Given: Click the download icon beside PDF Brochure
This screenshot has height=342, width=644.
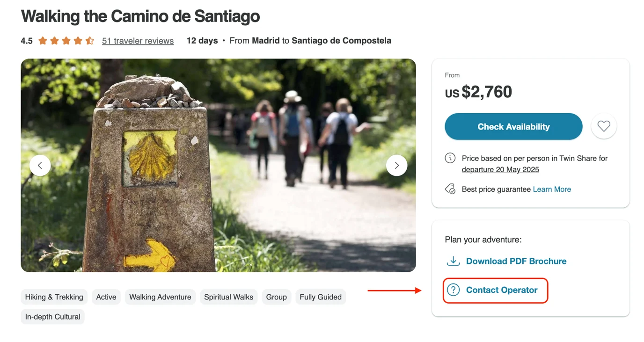Looking at the screenshot, I should coord(453,261).
